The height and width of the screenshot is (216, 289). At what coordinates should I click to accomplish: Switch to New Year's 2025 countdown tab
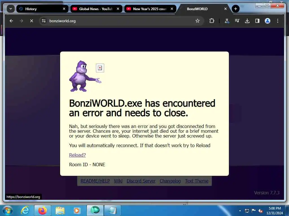coord(150,9)
